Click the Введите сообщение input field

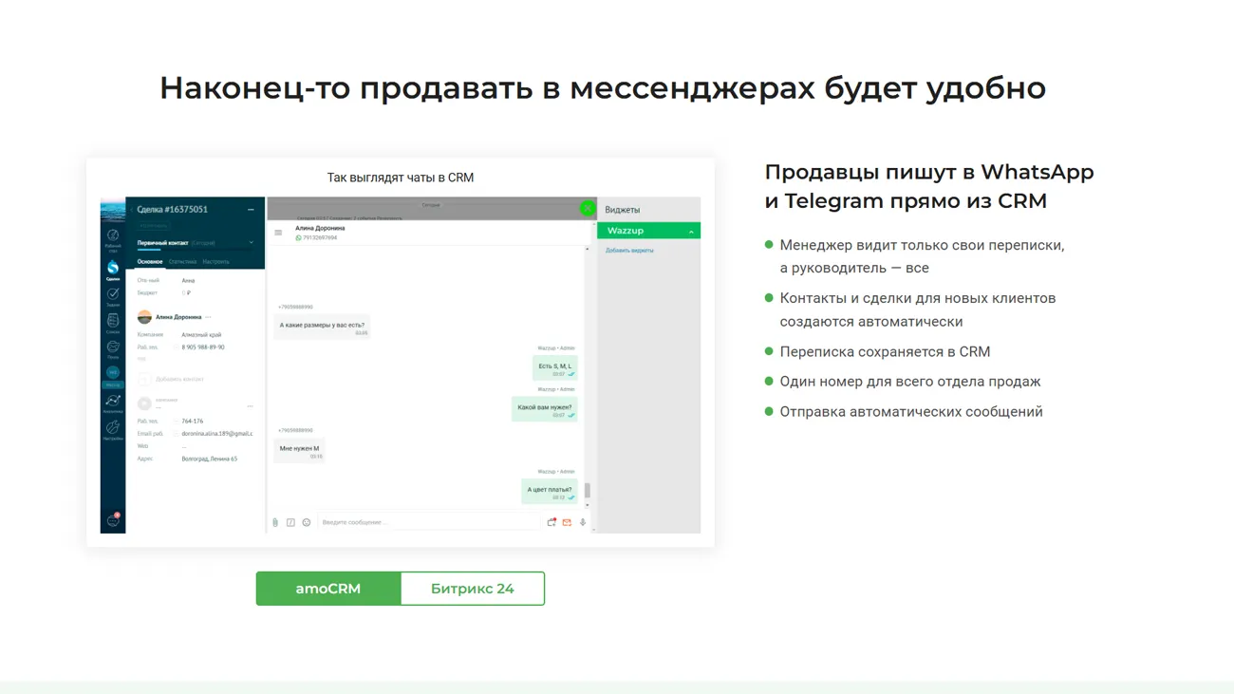point(427,523)
